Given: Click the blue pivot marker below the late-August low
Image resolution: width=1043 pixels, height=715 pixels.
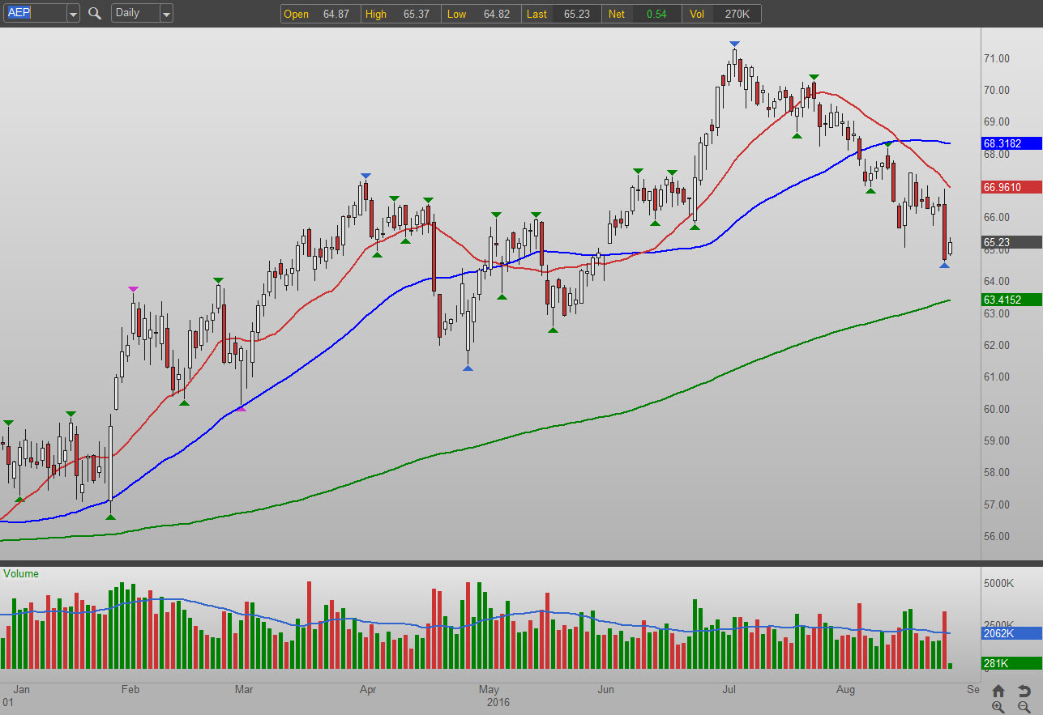Looking at the screenshot, I should click(944, 266).
